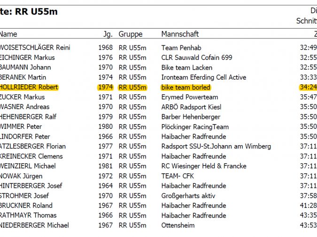
Task: Click CLR Sauwald Cofain 699 team
Action: (x=197, y=58)
